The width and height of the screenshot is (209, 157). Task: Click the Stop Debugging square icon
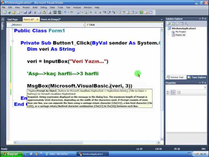(100, 12)
